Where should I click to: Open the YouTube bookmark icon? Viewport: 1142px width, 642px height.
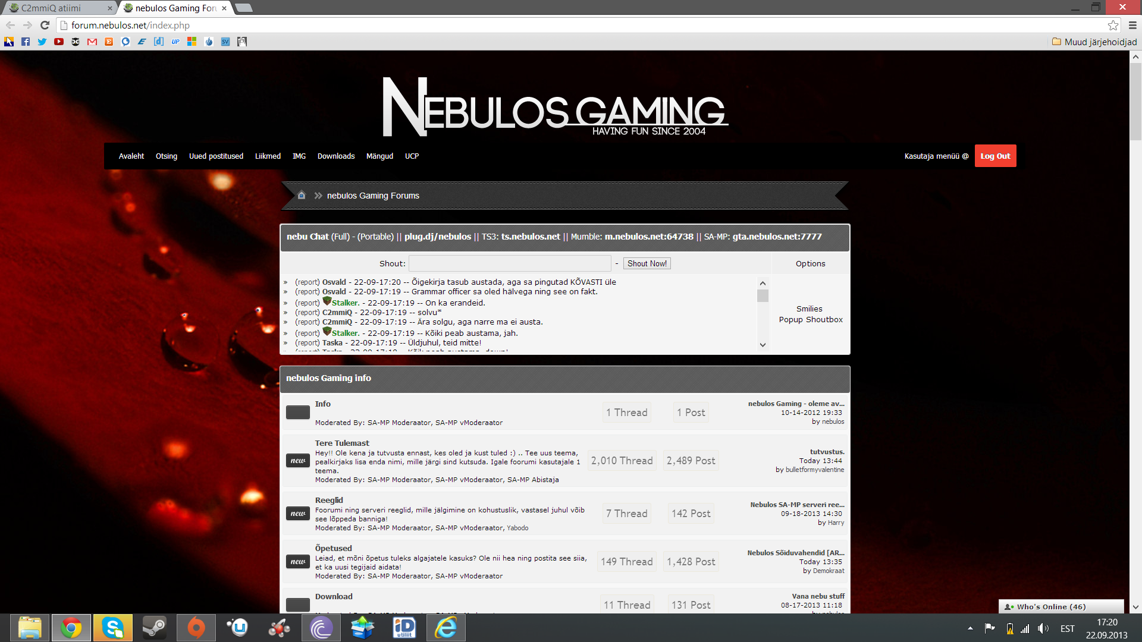[58, 42]
